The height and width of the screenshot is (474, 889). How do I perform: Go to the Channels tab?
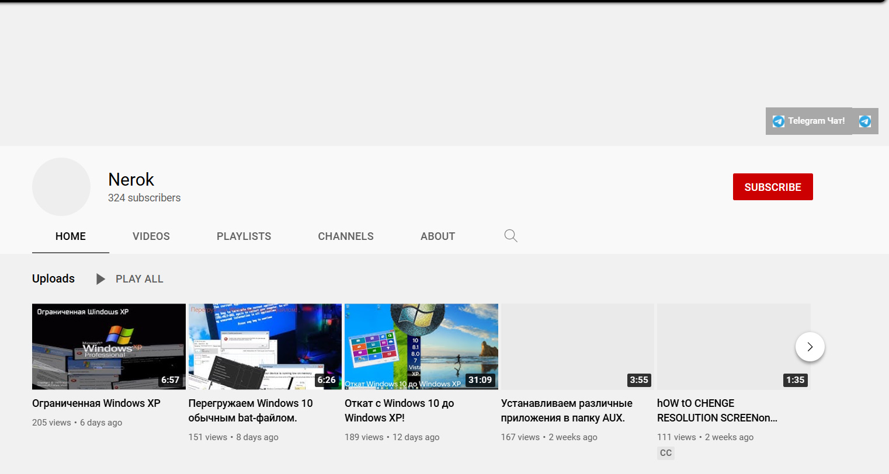point(345,236)
